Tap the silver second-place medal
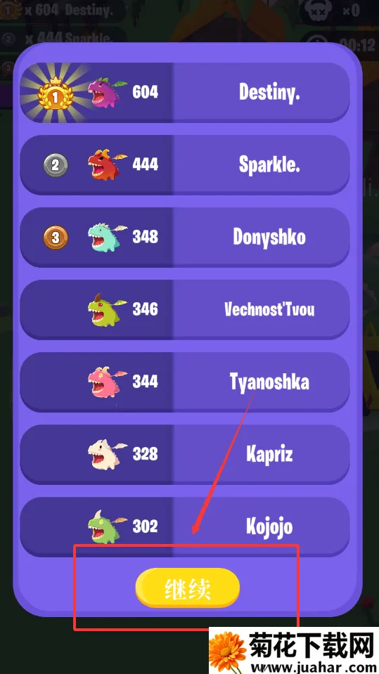 56,164
